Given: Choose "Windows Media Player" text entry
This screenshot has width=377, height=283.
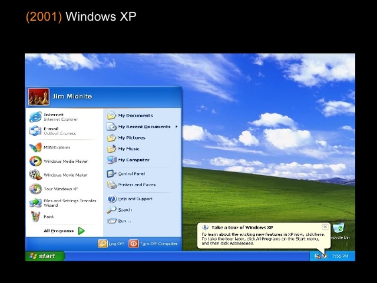Looking at the screenshot, I should [66, 161].
